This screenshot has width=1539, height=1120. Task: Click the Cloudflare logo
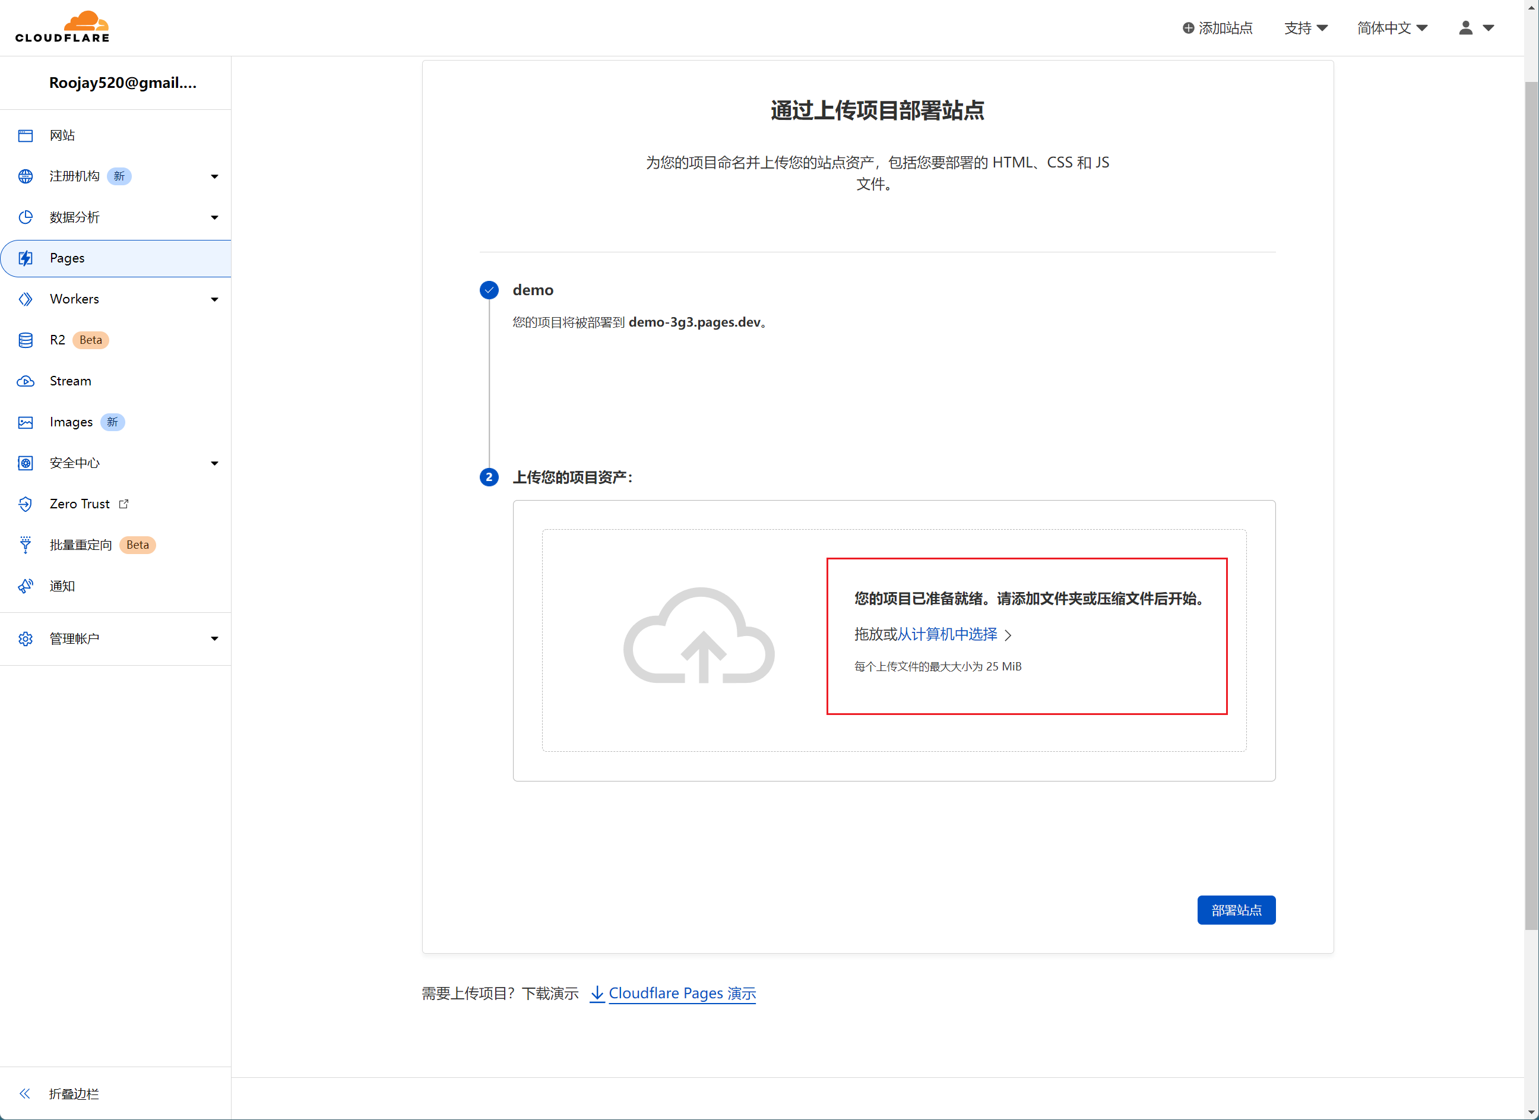pos(62,27)
